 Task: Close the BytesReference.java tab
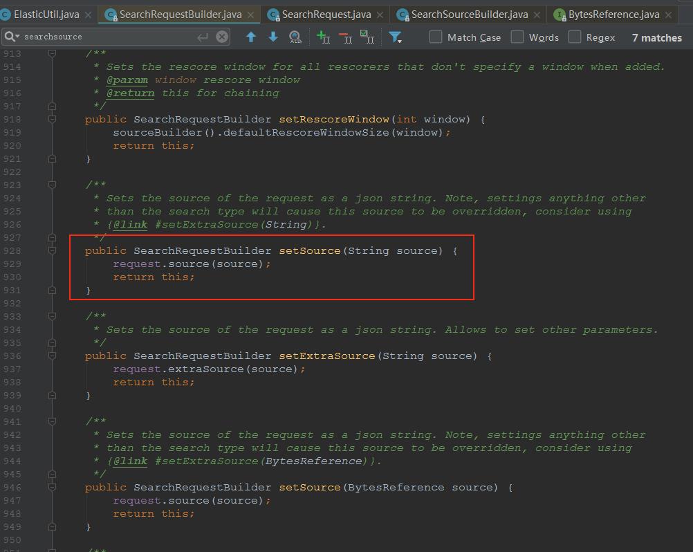[668, 15]
